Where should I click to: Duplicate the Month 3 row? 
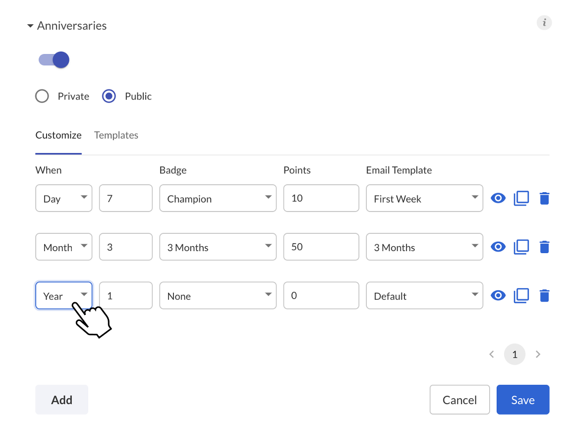(521, 247)
